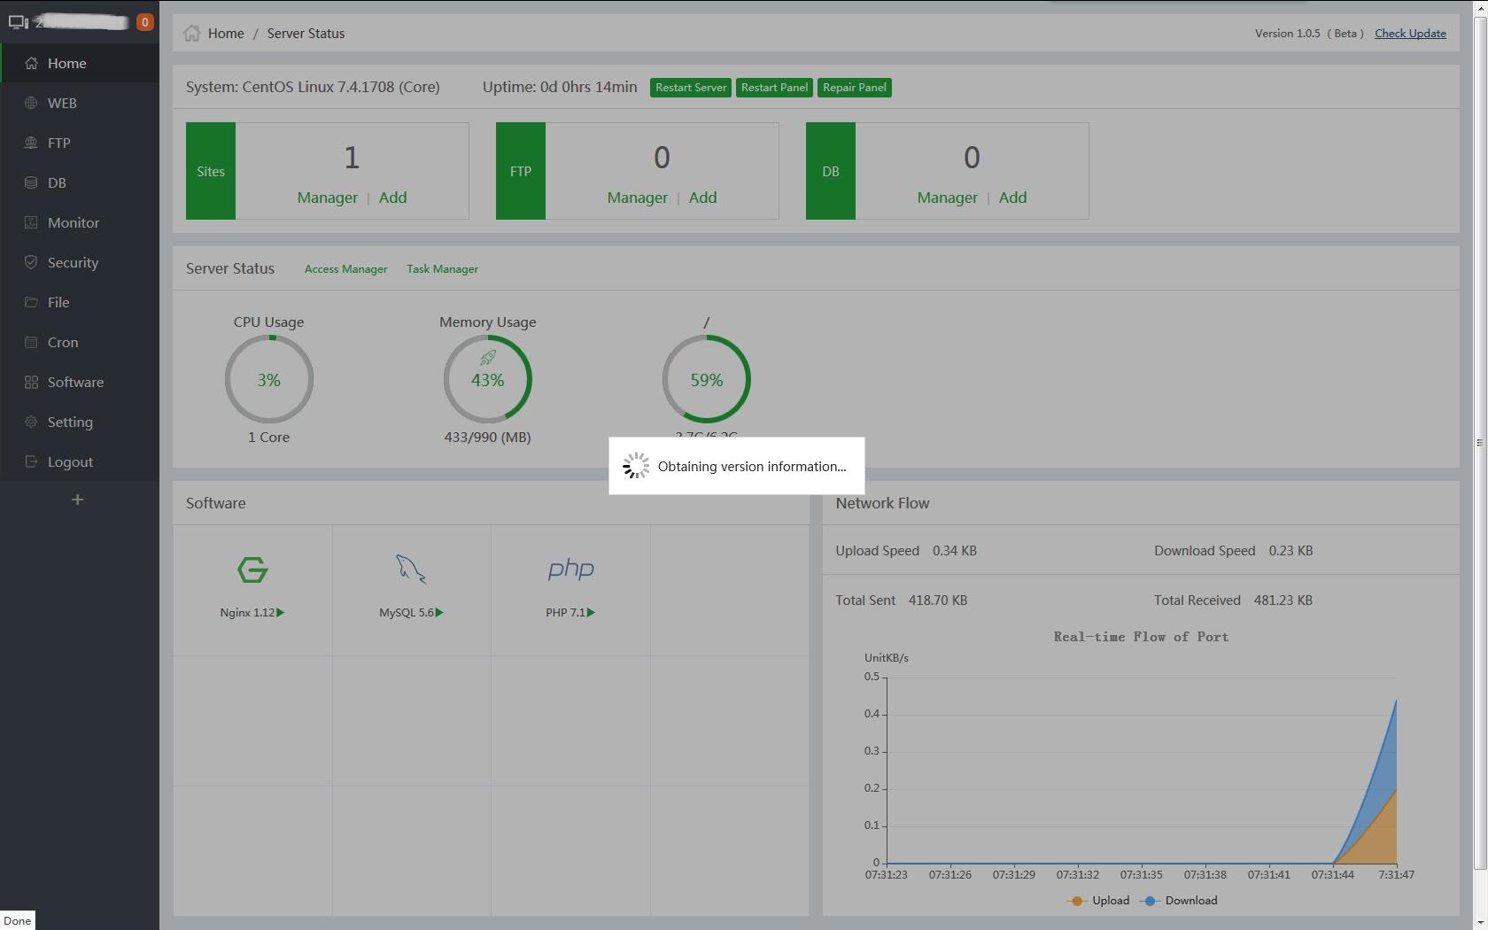1488x930 pixels.
Task: Click the WEB globe icon in sidebar
Action: coord(31,103)
